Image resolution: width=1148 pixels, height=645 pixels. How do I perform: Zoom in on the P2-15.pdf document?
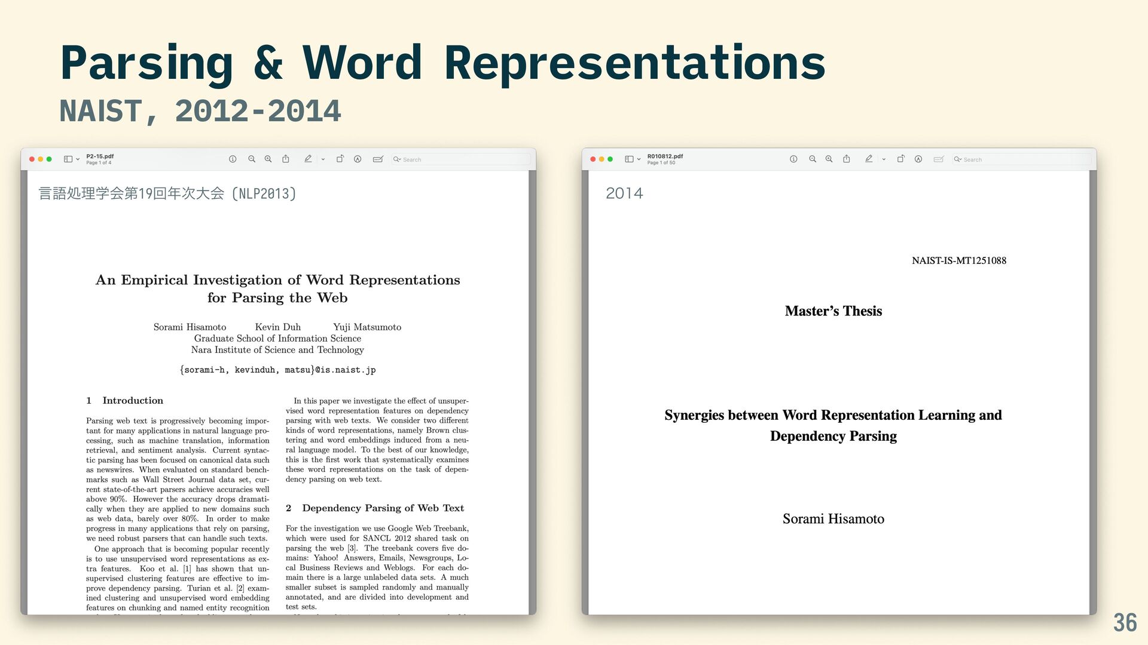(268, 159)
